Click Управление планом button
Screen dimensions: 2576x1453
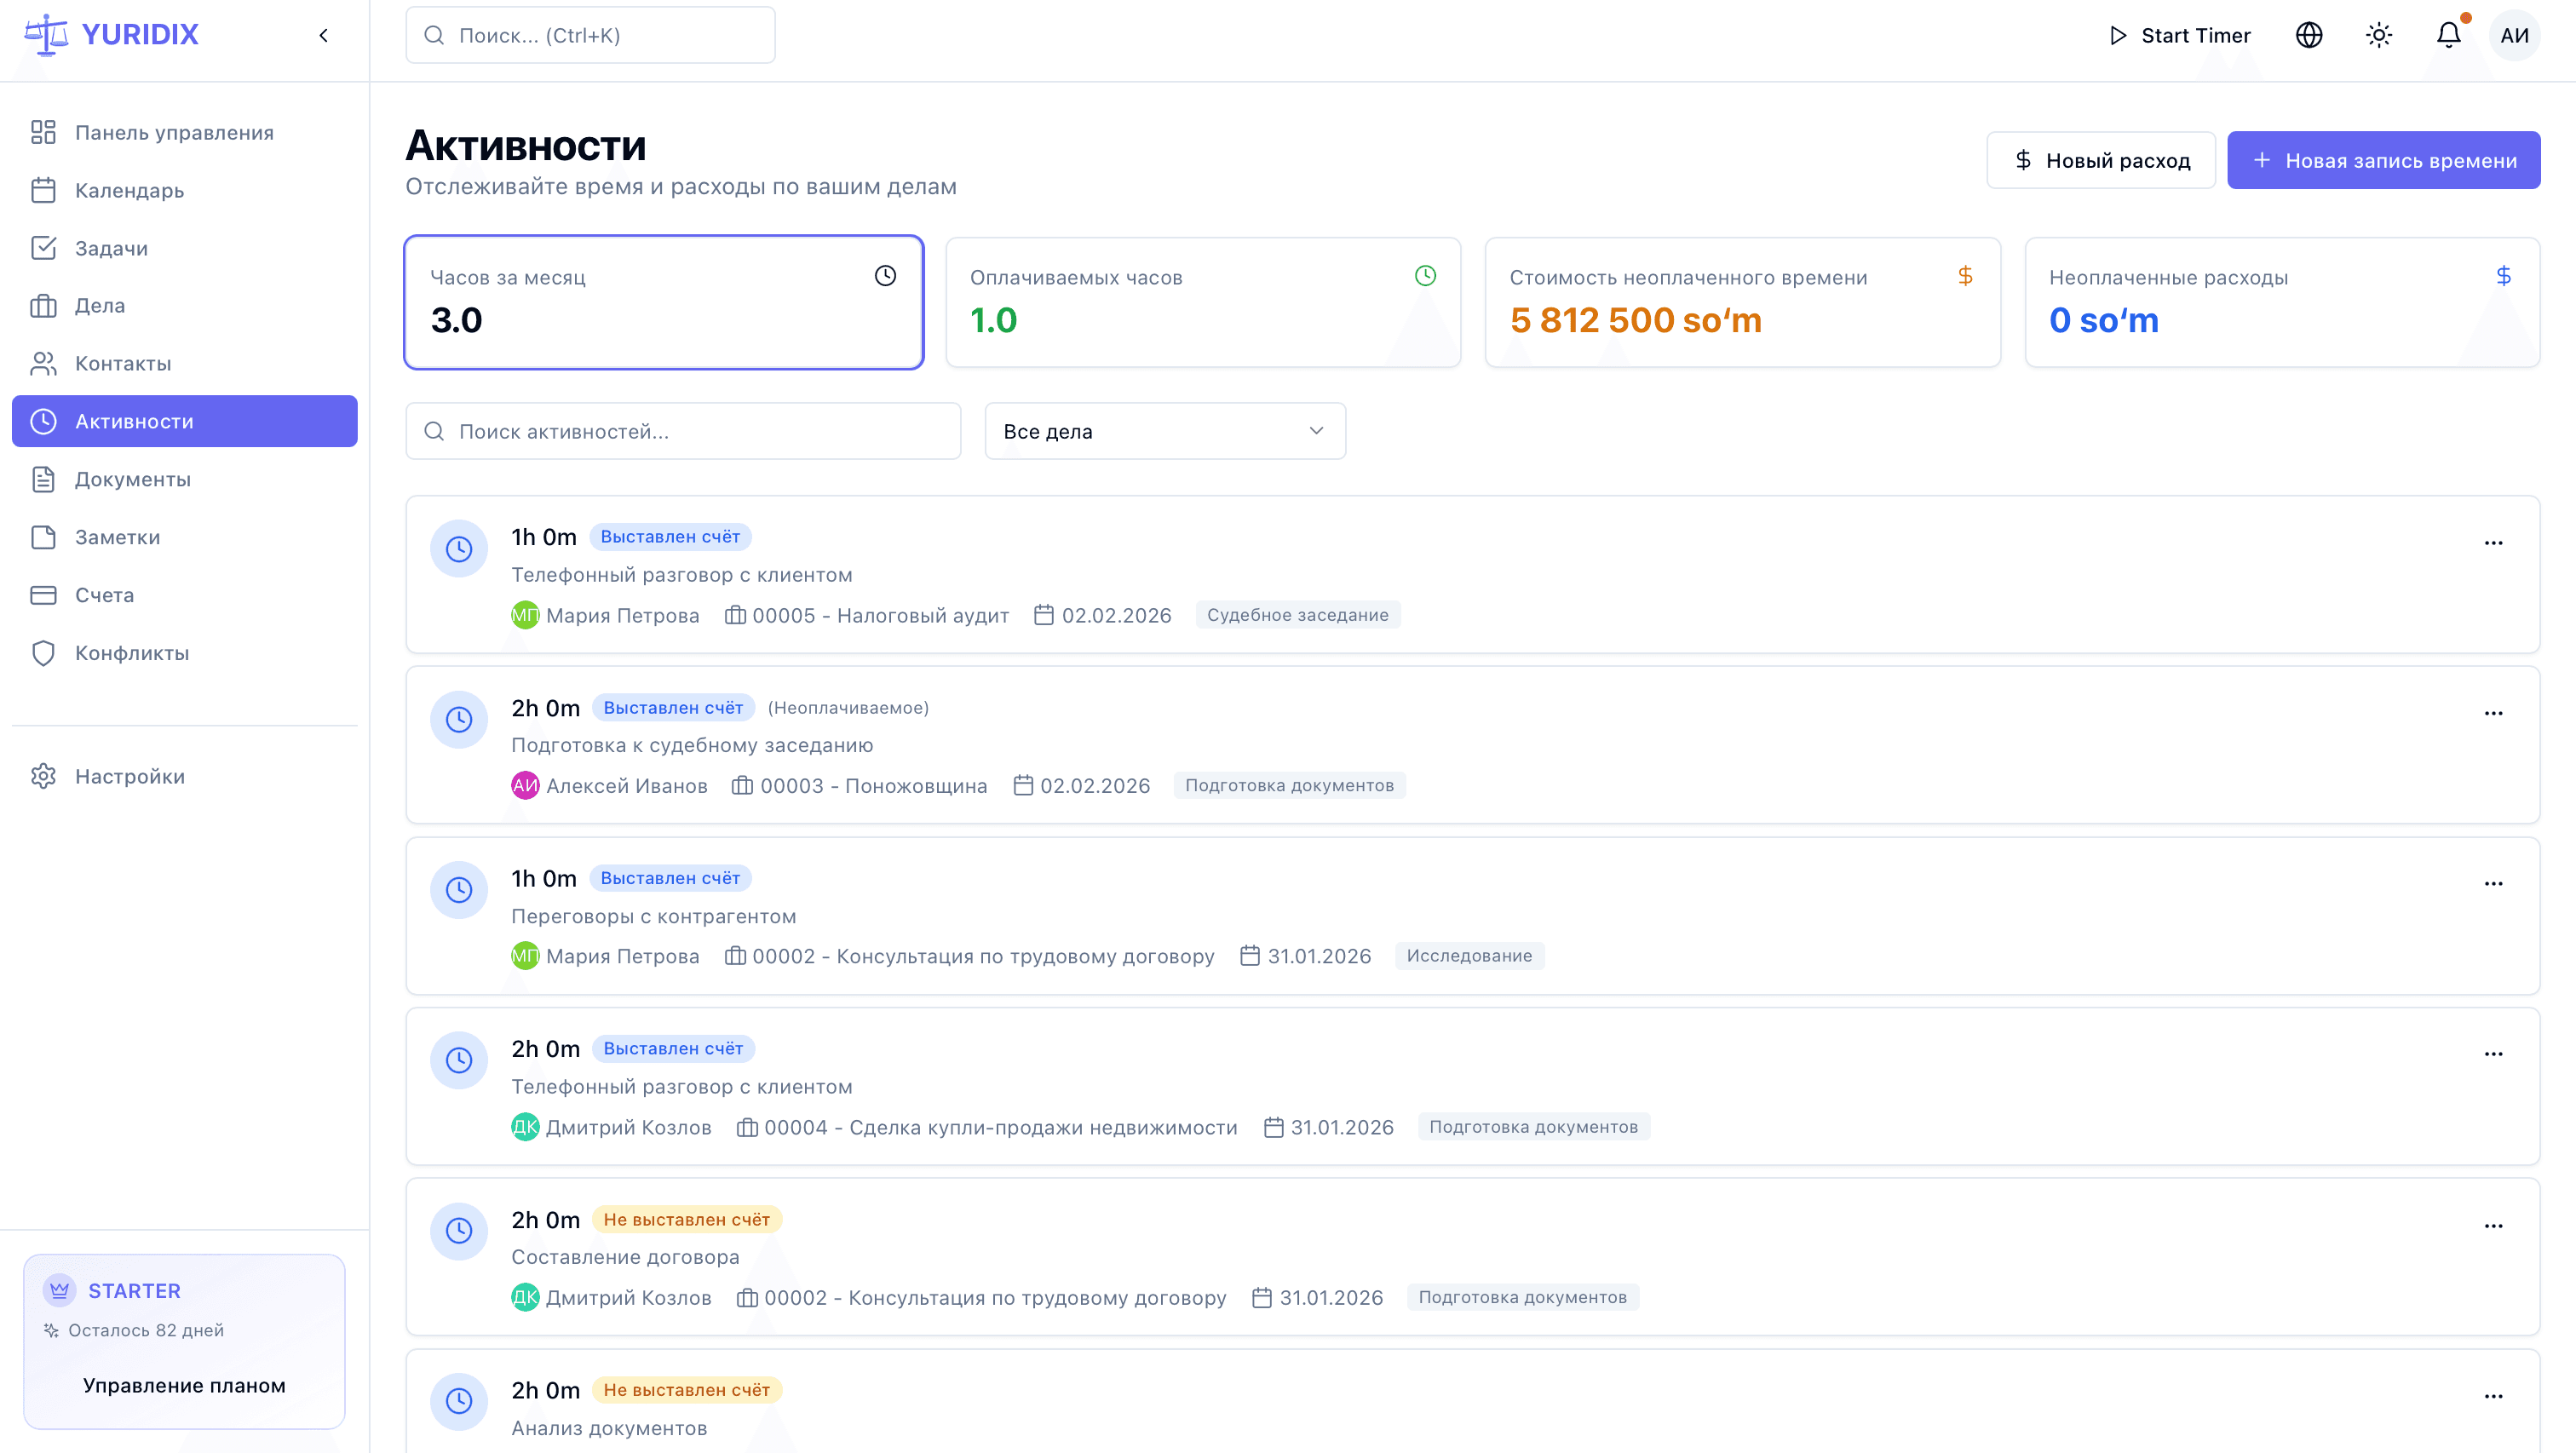pos(184,1386)
